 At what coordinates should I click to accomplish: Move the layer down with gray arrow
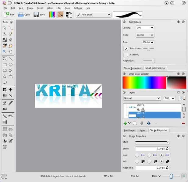pos(142,123)
